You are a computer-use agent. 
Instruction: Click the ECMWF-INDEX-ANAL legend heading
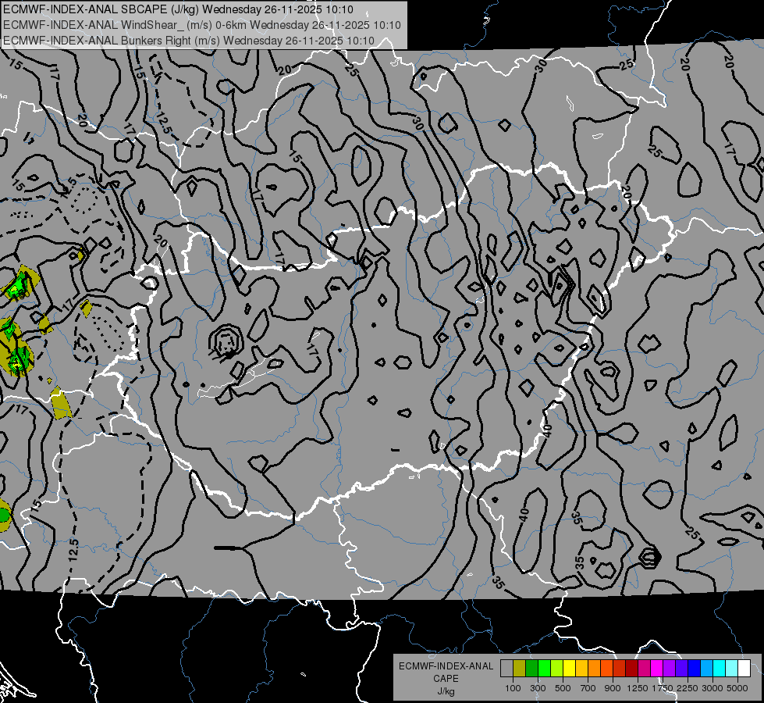pyautogui.click(x=446, y=666)
